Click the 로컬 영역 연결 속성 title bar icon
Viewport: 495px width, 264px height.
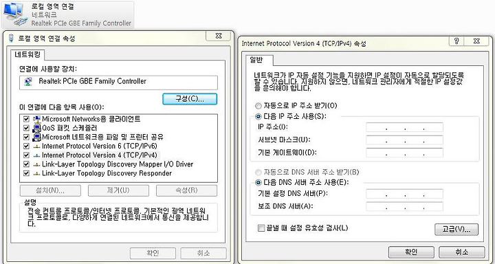coord(12,38)
